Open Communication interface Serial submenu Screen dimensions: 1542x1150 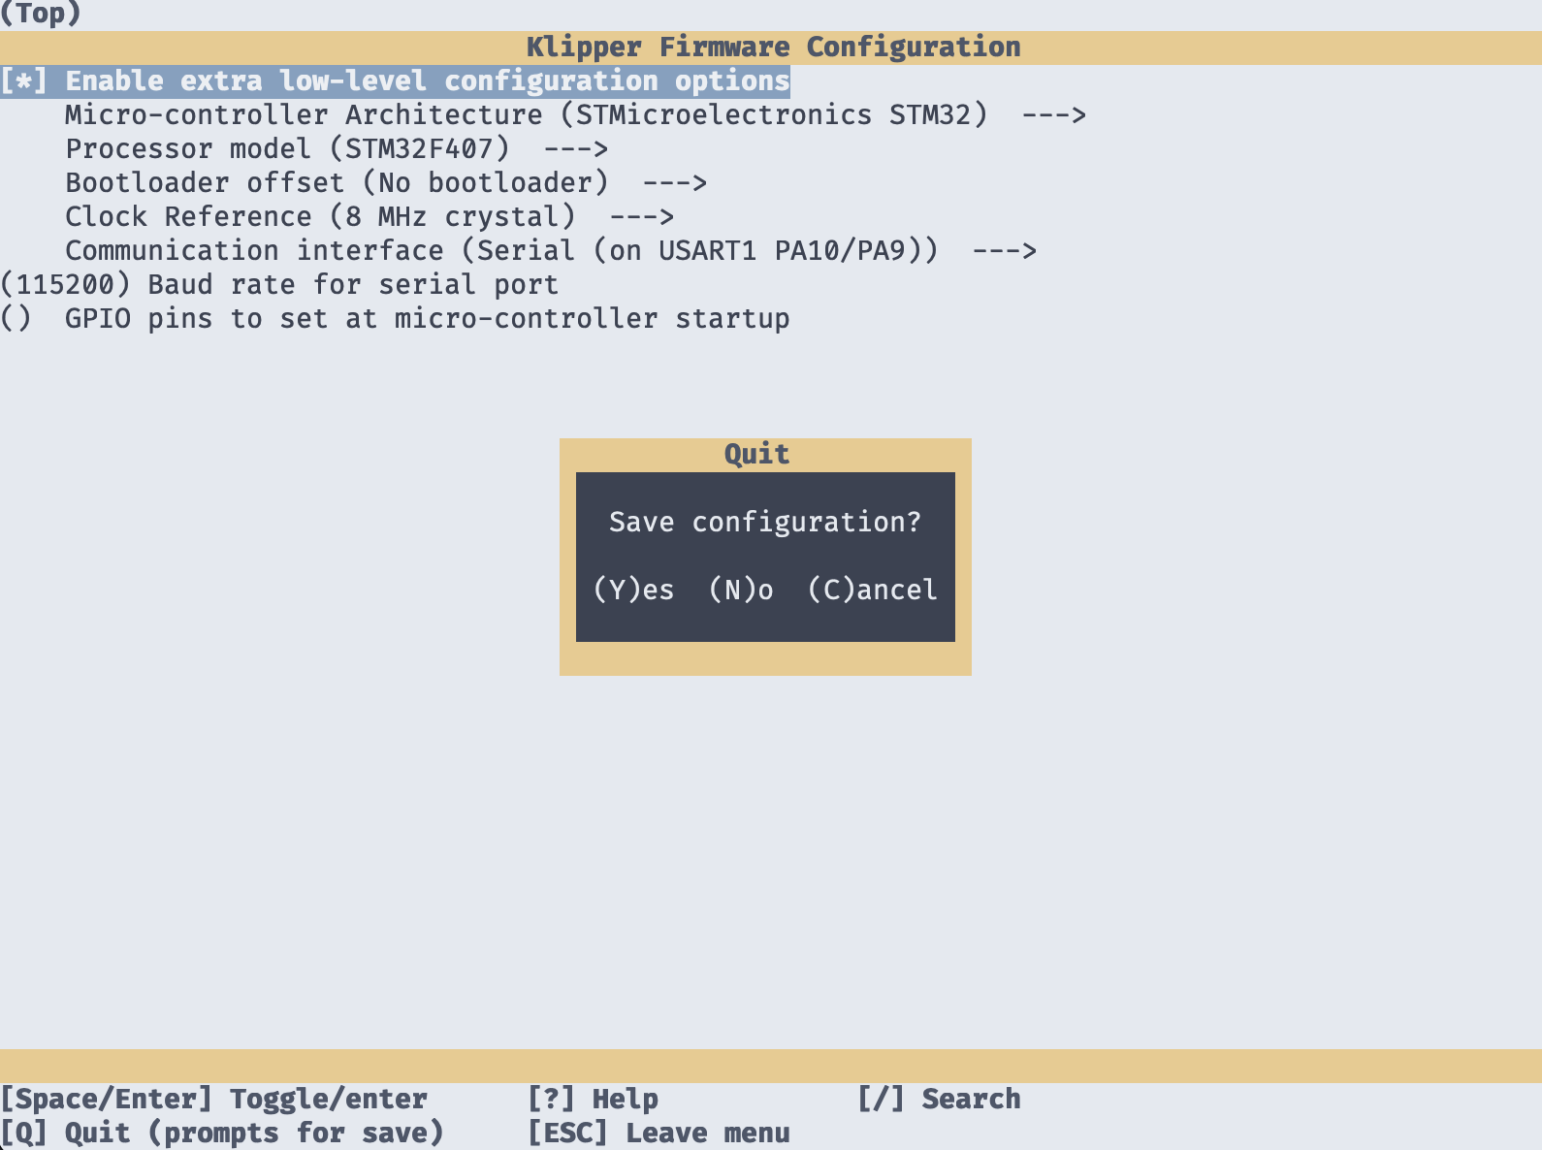click(551, 251)
